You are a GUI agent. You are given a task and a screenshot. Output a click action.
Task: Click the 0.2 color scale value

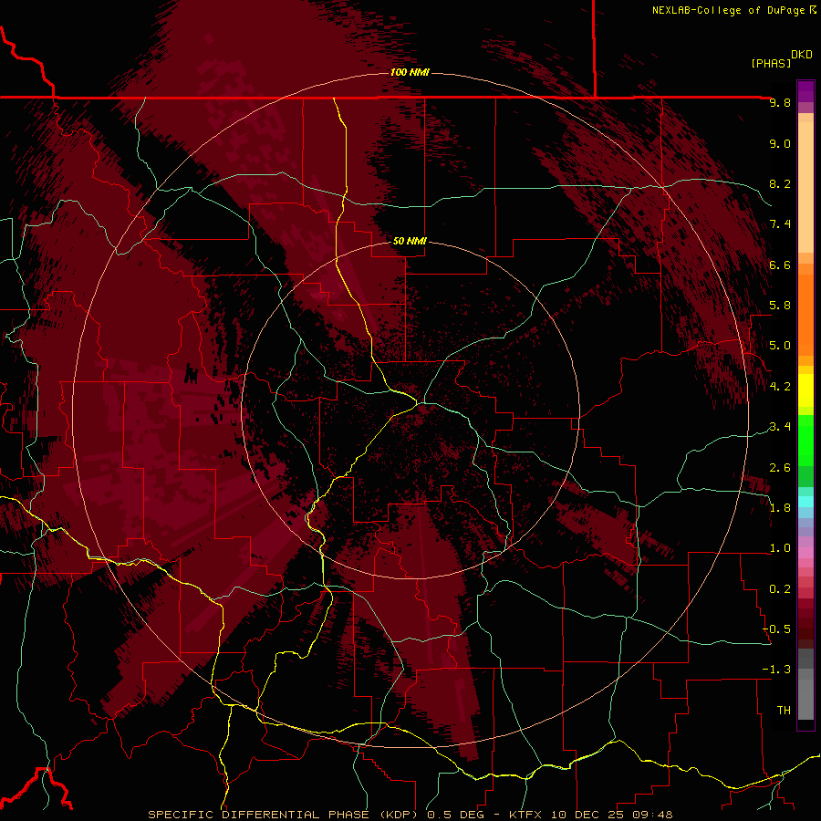780,589
